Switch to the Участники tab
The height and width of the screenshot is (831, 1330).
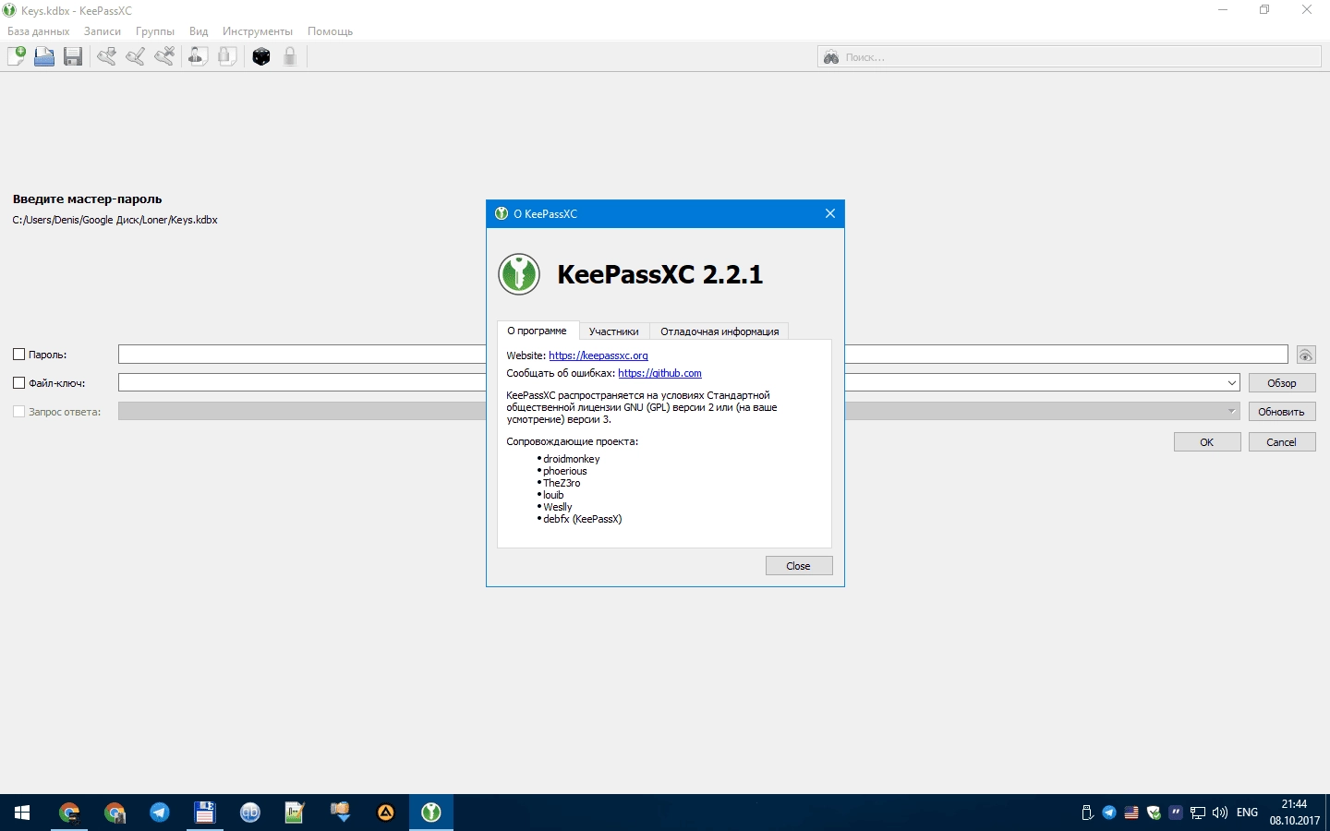point(614,331)
